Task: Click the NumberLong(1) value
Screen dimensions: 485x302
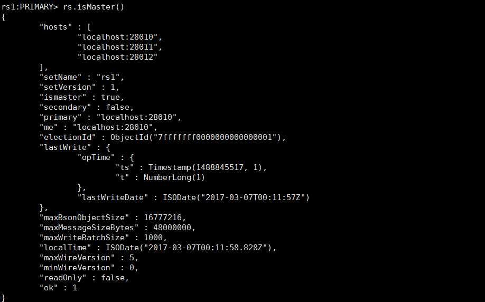Action: [174, 177]
